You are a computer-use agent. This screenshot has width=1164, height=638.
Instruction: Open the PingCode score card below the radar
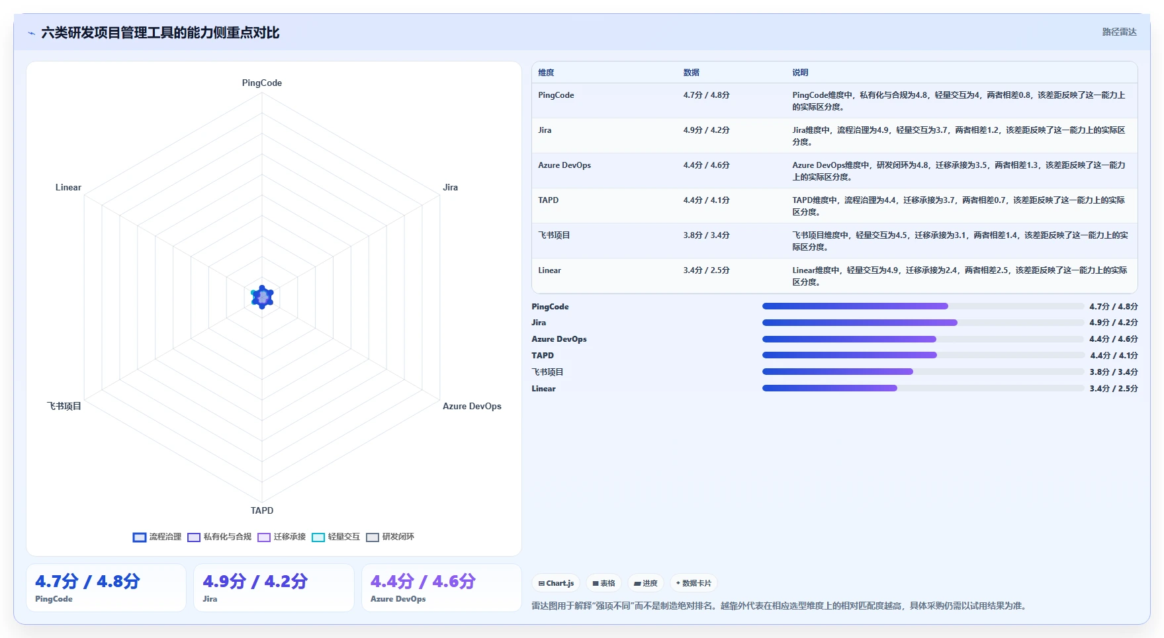(x=106, y=588)
